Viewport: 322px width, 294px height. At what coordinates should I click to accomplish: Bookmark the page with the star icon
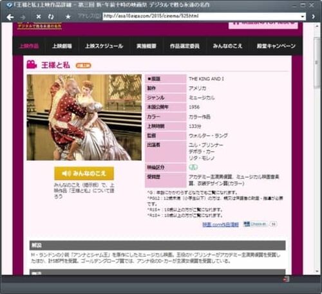(68, 17)
